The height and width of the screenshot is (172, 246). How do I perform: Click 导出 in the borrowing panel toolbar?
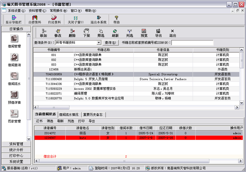point(92,121)
